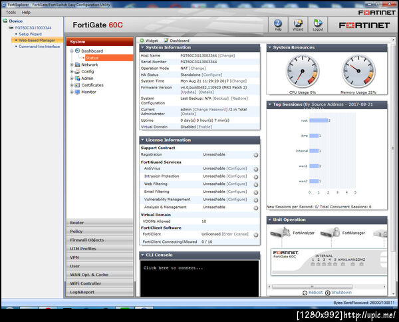The image size is (399, 322).
Task: Click the Web Filtering status icon
Action: [256, 184]
